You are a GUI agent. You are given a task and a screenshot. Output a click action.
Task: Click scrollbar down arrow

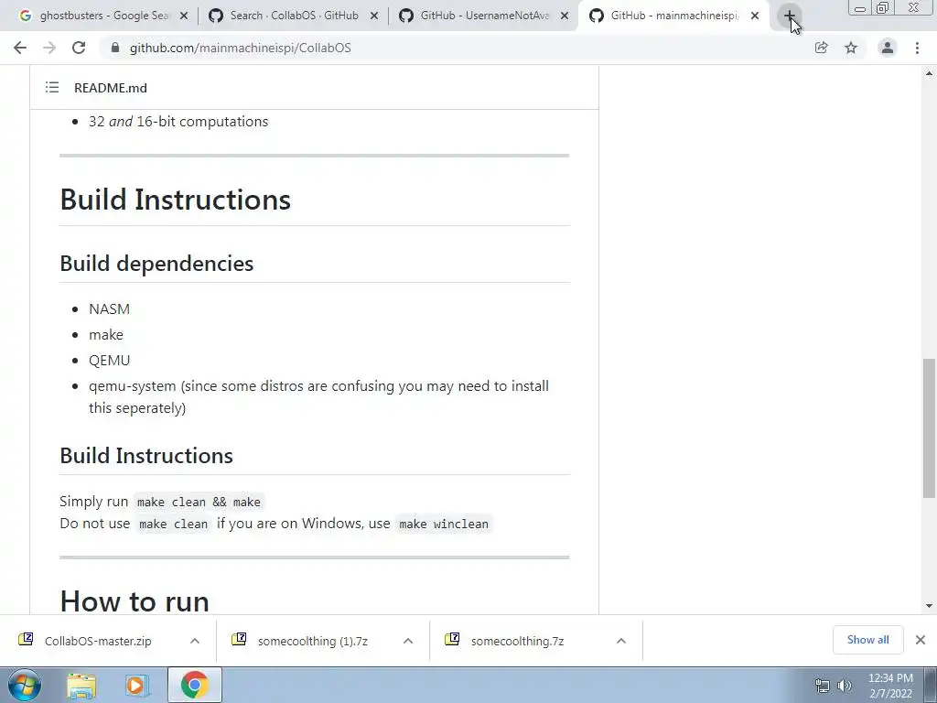pos(929,606)
